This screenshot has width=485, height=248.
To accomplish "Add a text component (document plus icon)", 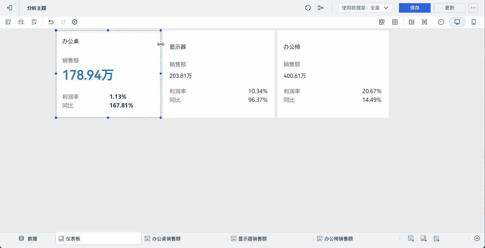I will (34, 22).
